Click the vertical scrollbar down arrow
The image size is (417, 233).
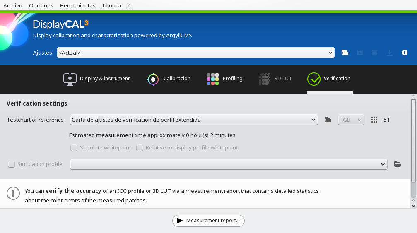[413, 204]
